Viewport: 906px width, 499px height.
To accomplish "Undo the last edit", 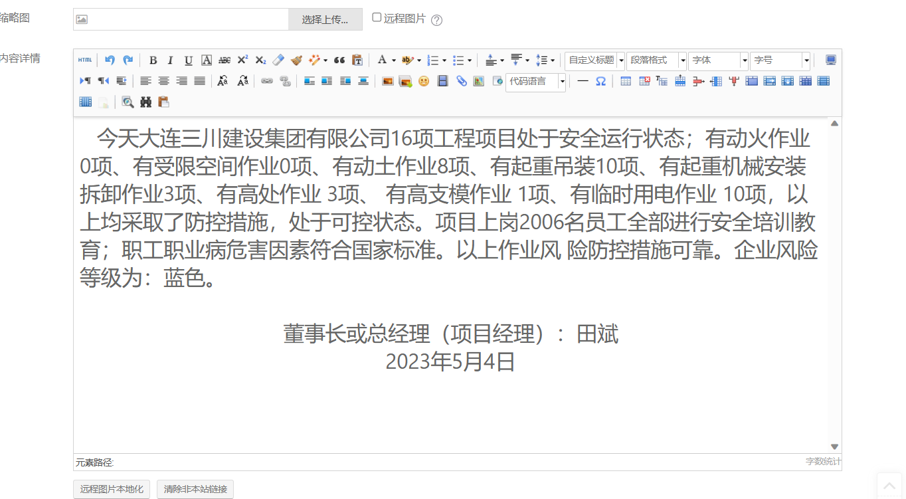I will (x=110, y=60).
